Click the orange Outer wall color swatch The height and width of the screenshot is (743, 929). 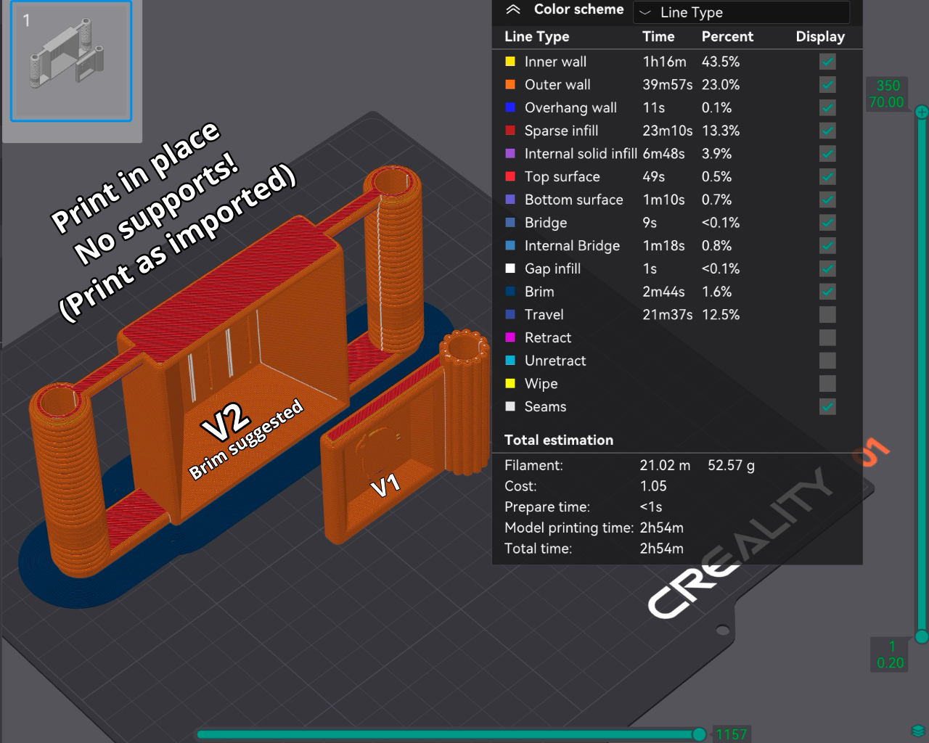510,85
